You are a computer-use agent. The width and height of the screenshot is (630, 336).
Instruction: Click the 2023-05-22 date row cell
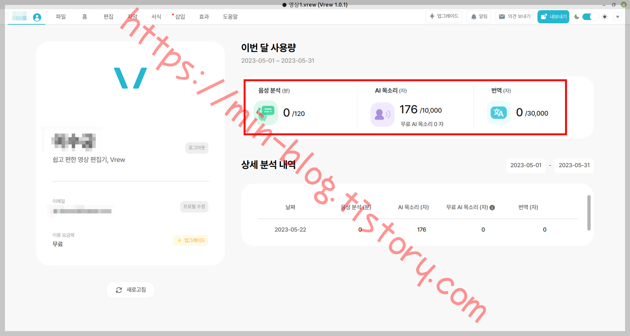click(290, 230)
